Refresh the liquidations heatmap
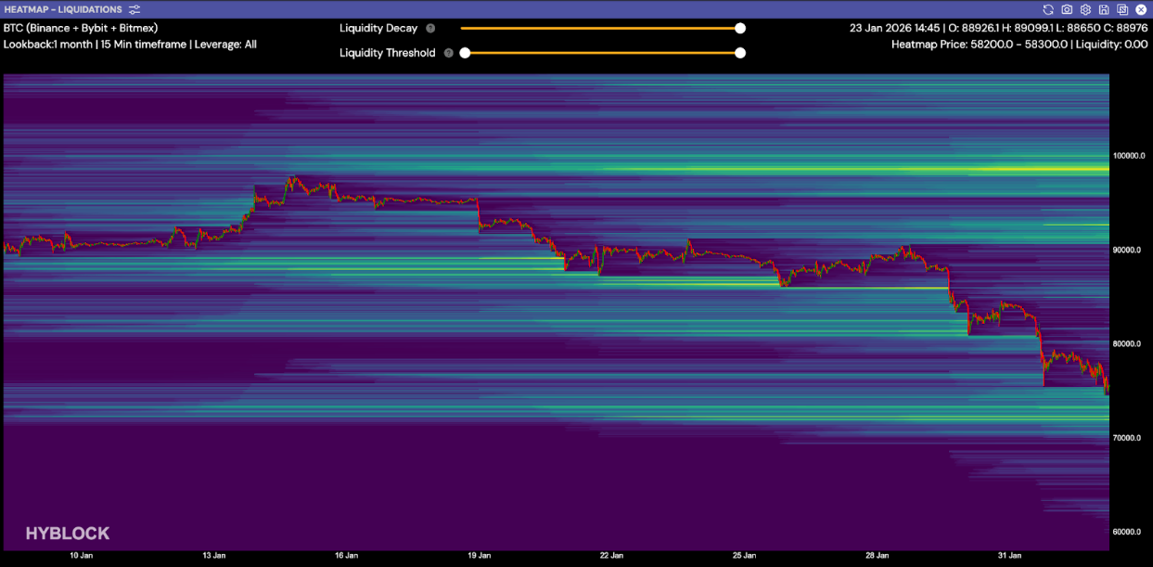The height and width of the screenshot is (567, 1153). (x=1048, y=9)
